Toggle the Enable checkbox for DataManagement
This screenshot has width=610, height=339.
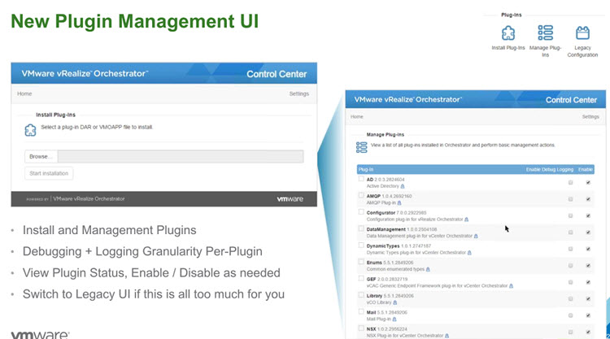[588, 233]
